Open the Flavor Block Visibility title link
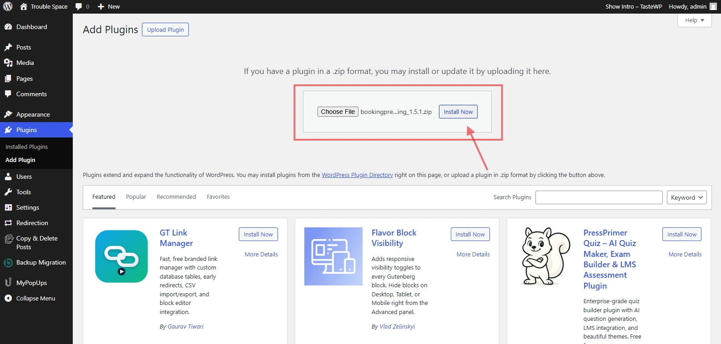Viewport: 721px width, 344px height. coord(394,238)
